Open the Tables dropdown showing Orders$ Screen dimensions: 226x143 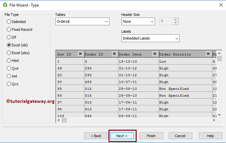pyautogui.click(x=82, y=21)
